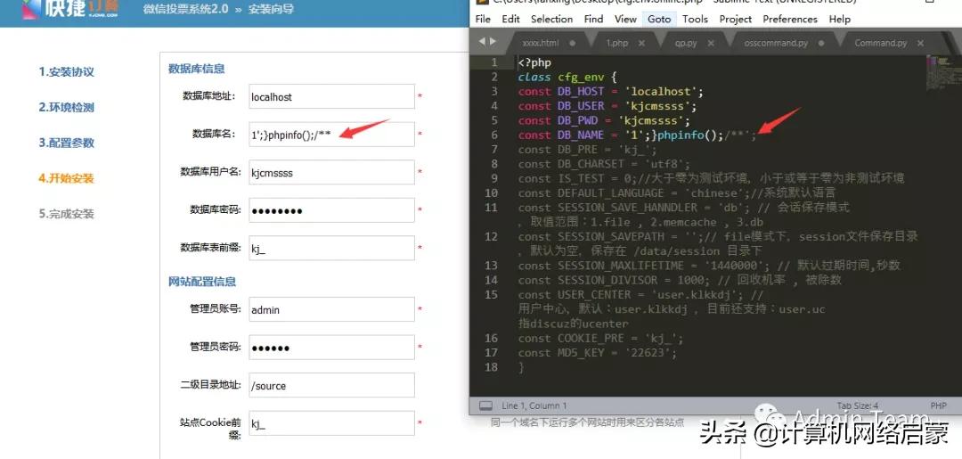Open the PHP syntax selector in status bar
Viewport: 962px width, 459px height.
click(938, 406)
